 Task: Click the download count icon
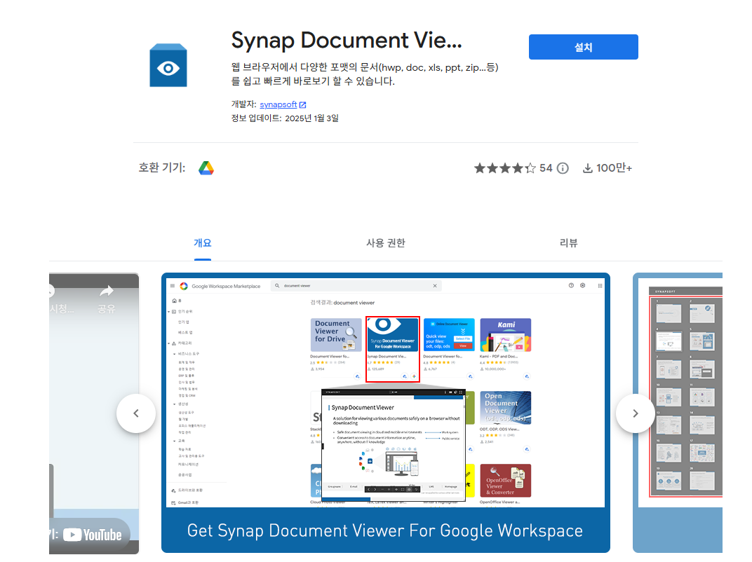tap(587, 167)
